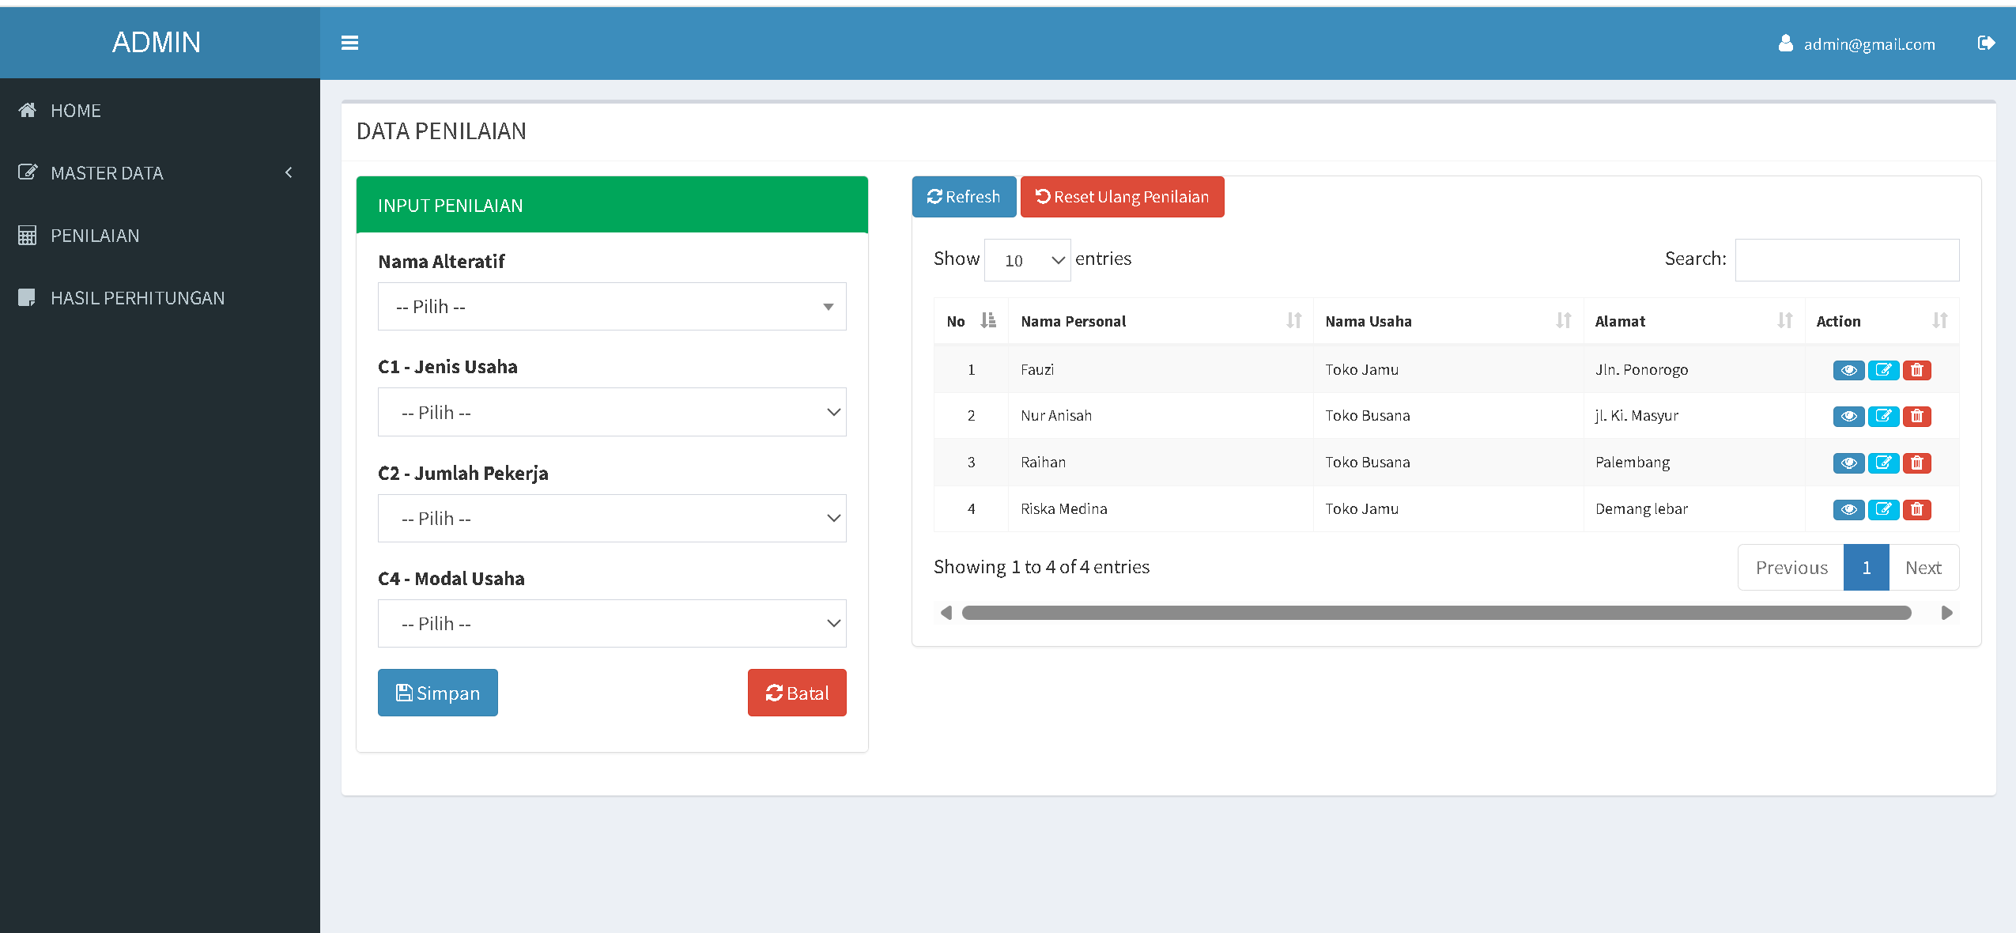Click edit icon for Raihan row
The image size is (2016, 933).
[x=1883, y=463]
